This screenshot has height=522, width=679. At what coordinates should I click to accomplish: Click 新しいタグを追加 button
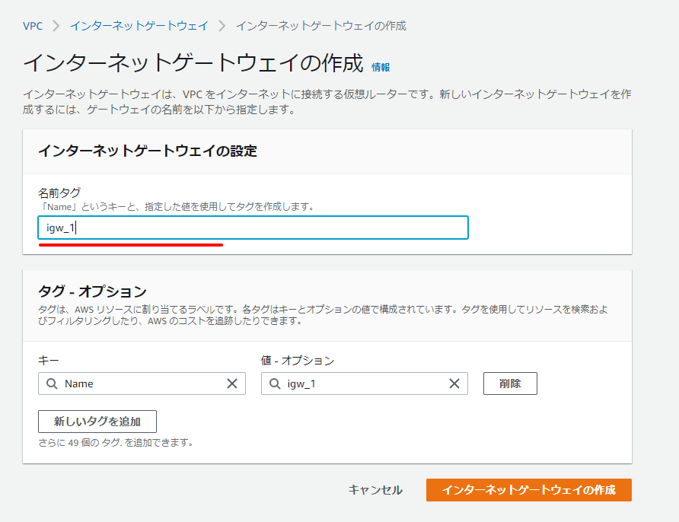pyautogui.click(x=97, y=422)
